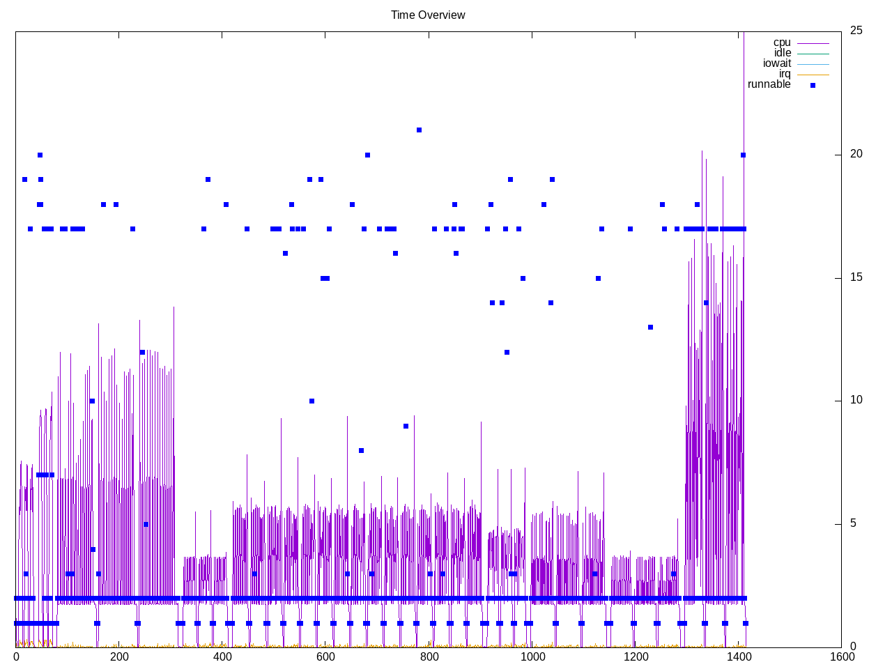The image size is (892, 669).
Task: Click the "irq" legend entry text
Action: tap(785, 74)
